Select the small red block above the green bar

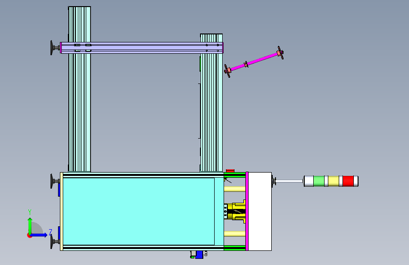pos(230,171)
